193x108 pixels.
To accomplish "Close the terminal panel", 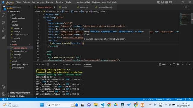I will point(190,64).
